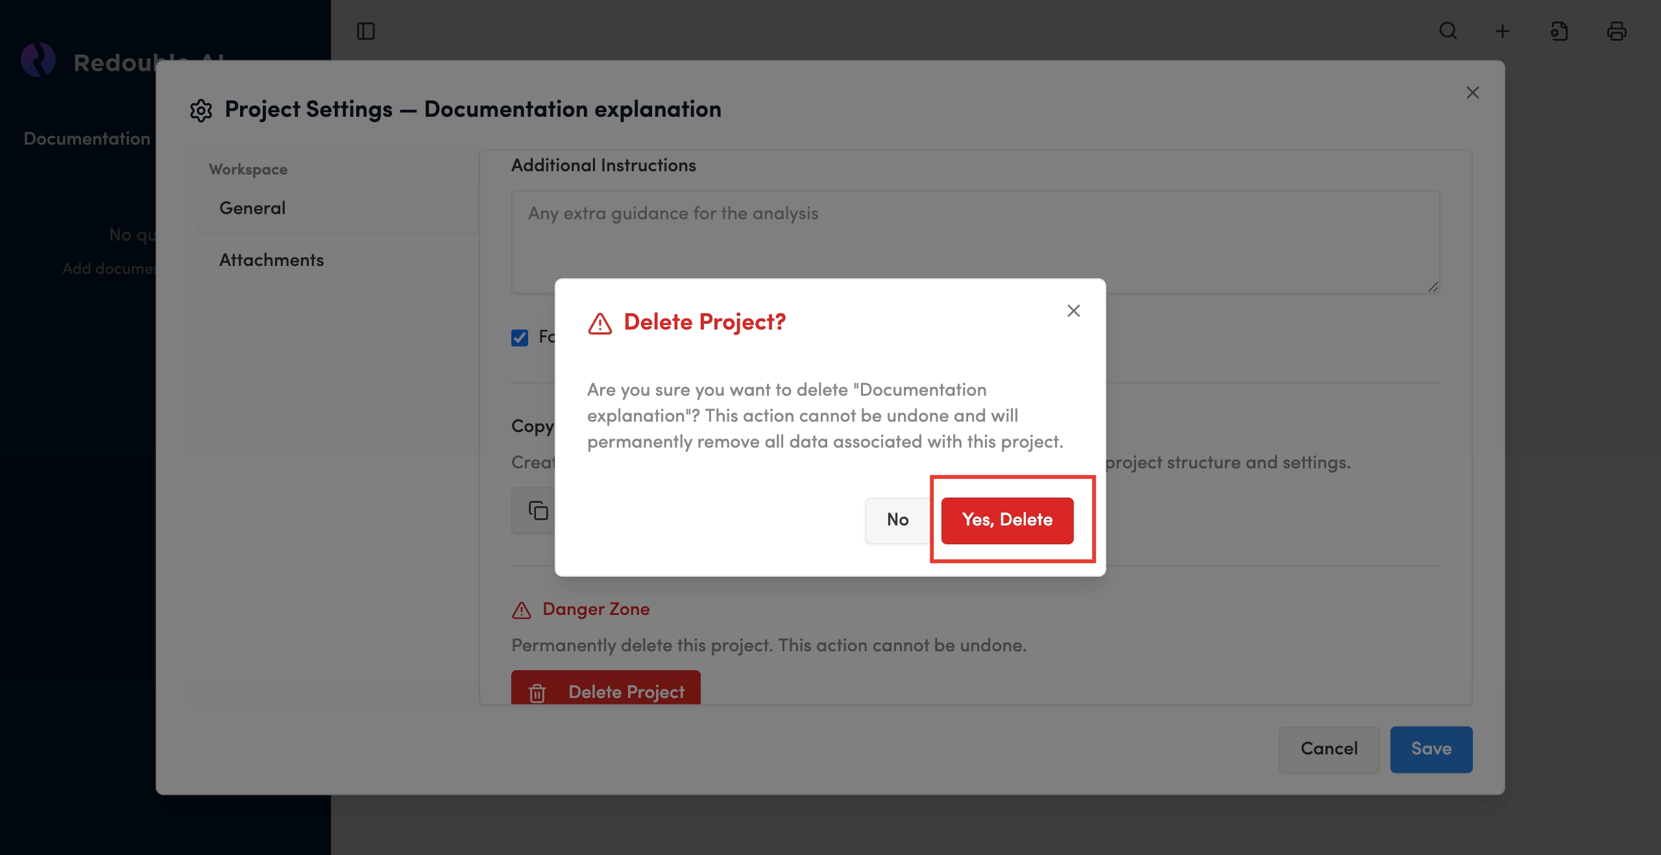Close the Delete Project dialog
This screenshot has width=1661, height=855.
[1074, 311]
